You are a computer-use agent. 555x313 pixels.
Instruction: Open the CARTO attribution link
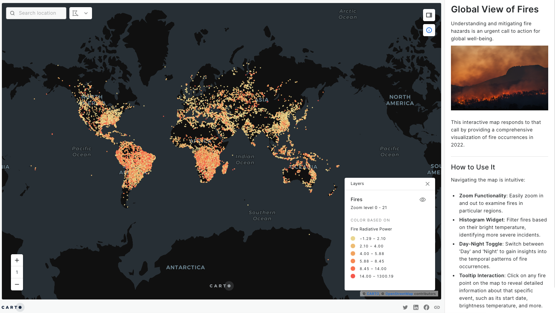coord(373,294)
